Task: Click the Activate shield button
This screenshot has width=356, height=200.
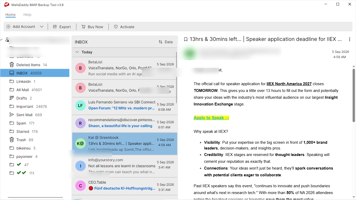Action: (124, 27)
